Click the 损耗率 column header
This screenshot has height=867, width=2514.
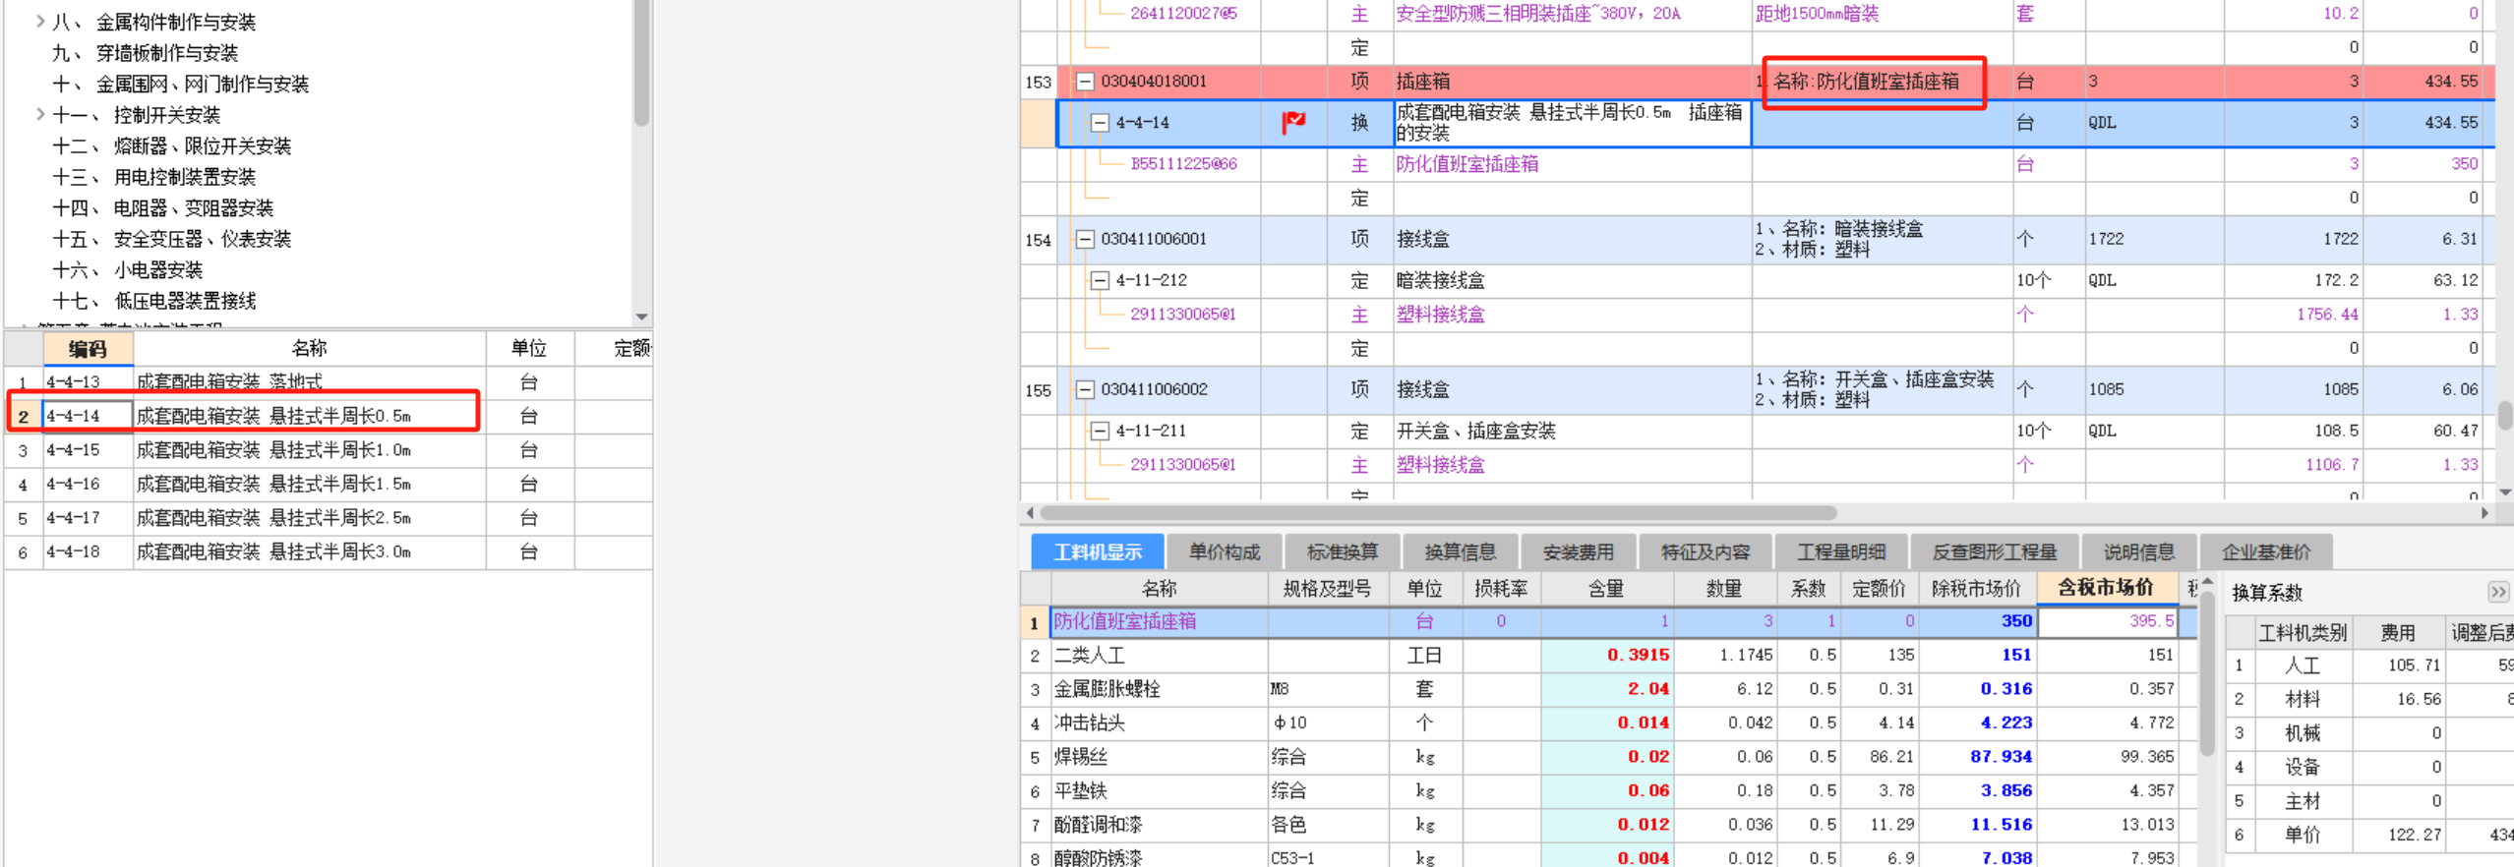(1501, 588)
